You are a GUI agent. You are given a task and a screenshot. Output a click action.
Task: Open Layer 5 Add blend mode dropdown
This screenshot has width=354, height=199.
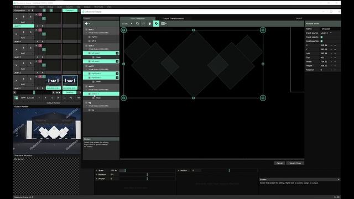[x=27, y=22]
